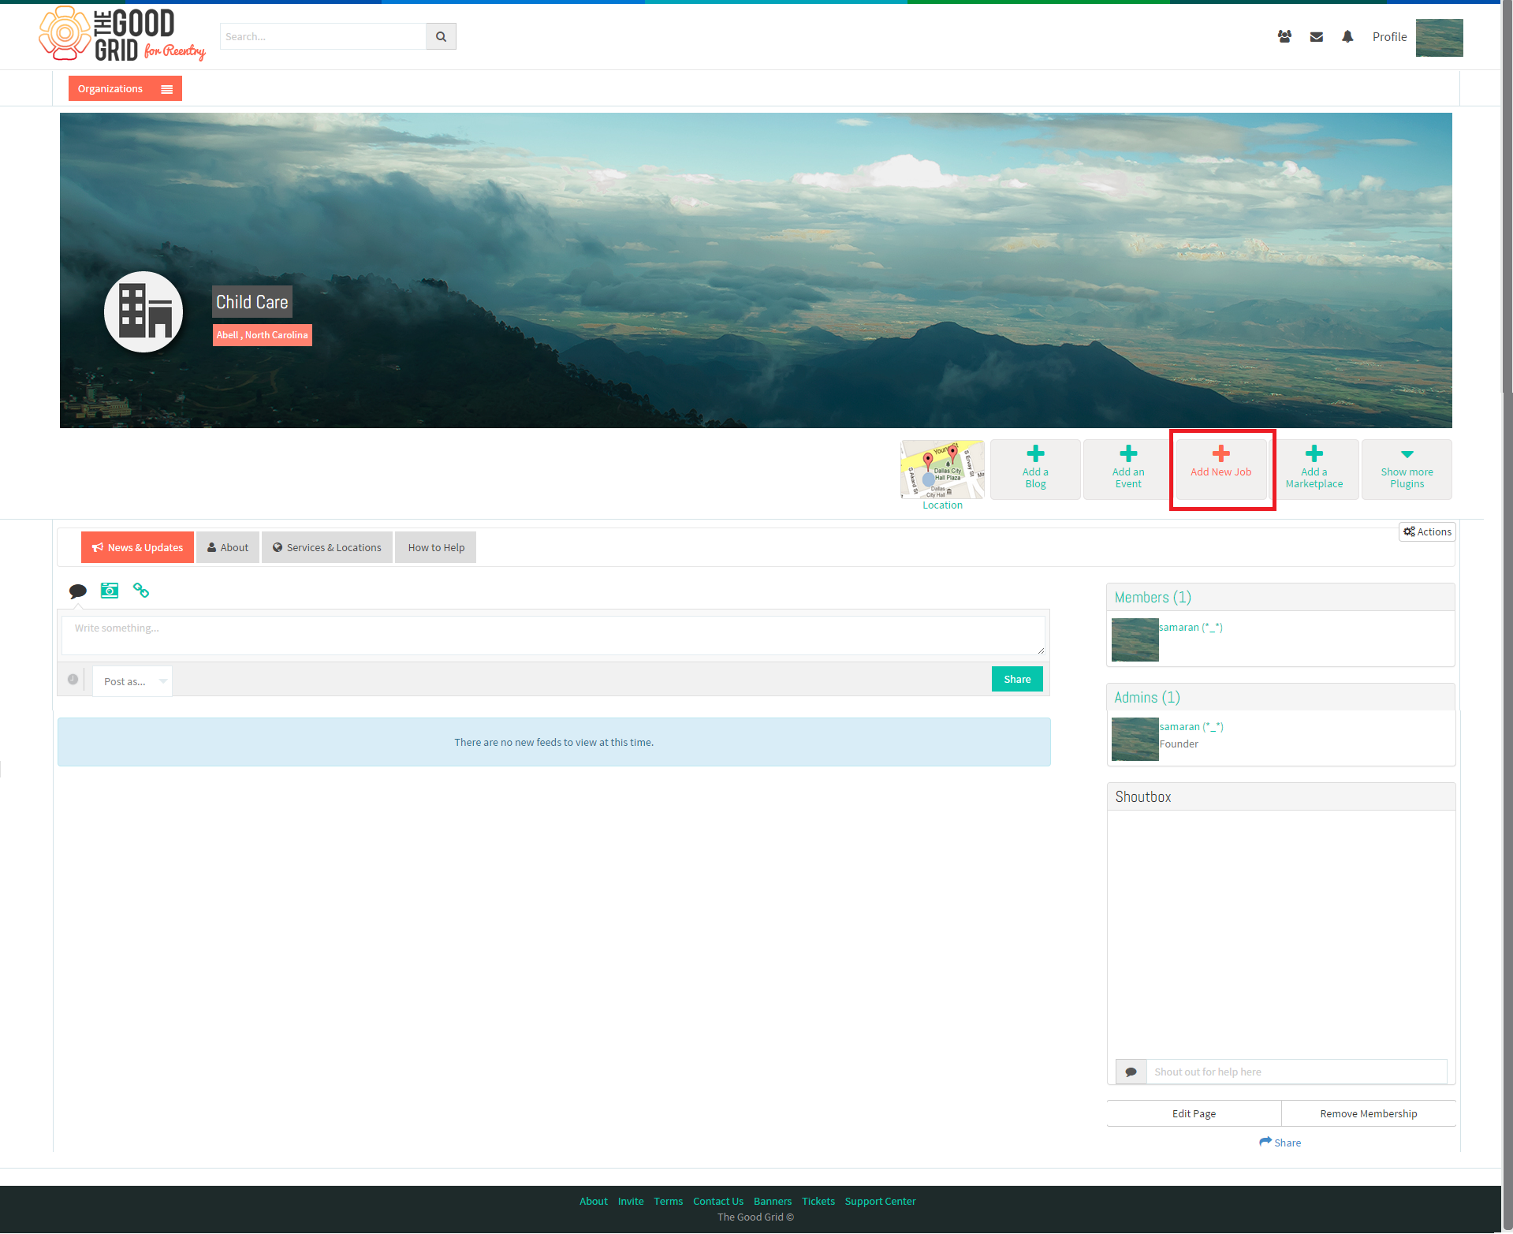Select the status comment bubble icon
Image resolution: width=1513 pixels, height=1234 pixels.
[77, 591]
